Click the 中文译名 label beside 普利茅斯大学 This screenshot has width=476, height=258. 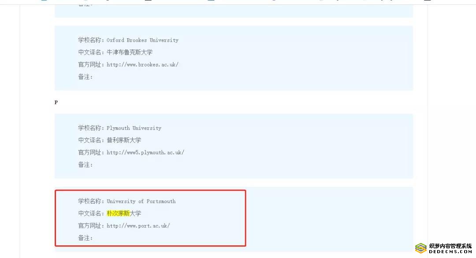pos(91,140)
